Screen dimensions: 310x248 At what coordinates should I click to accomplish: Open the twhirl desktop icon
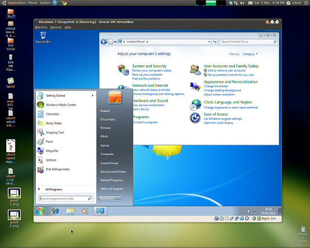click(x=11, y=83)
